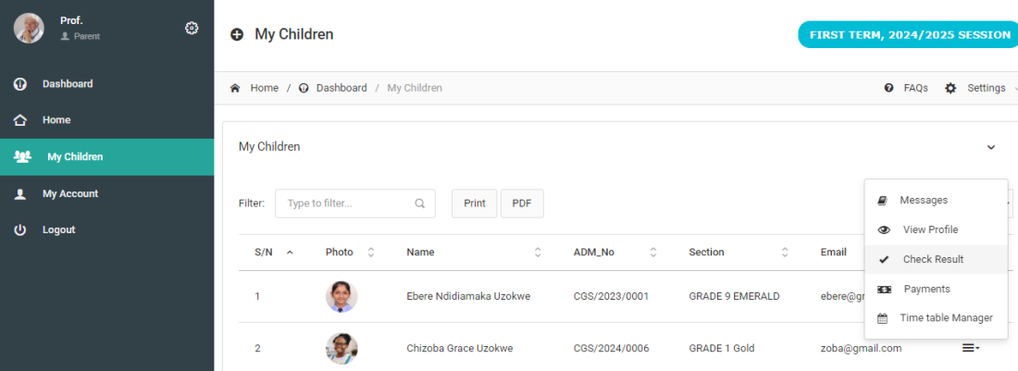Click the Print button
Screen dimensions: 1018x371
pyautogui.click(x=475, y=203)
